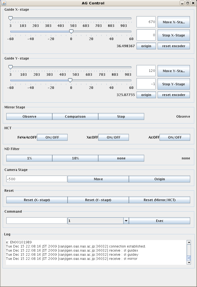Screen dimensions: 197x287
Task: Set Mirror Stage to Observe
Action: 29,116
